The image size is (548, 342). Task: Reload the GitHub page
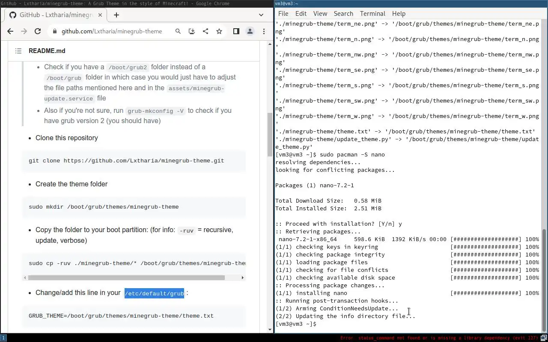click(38, 31)
